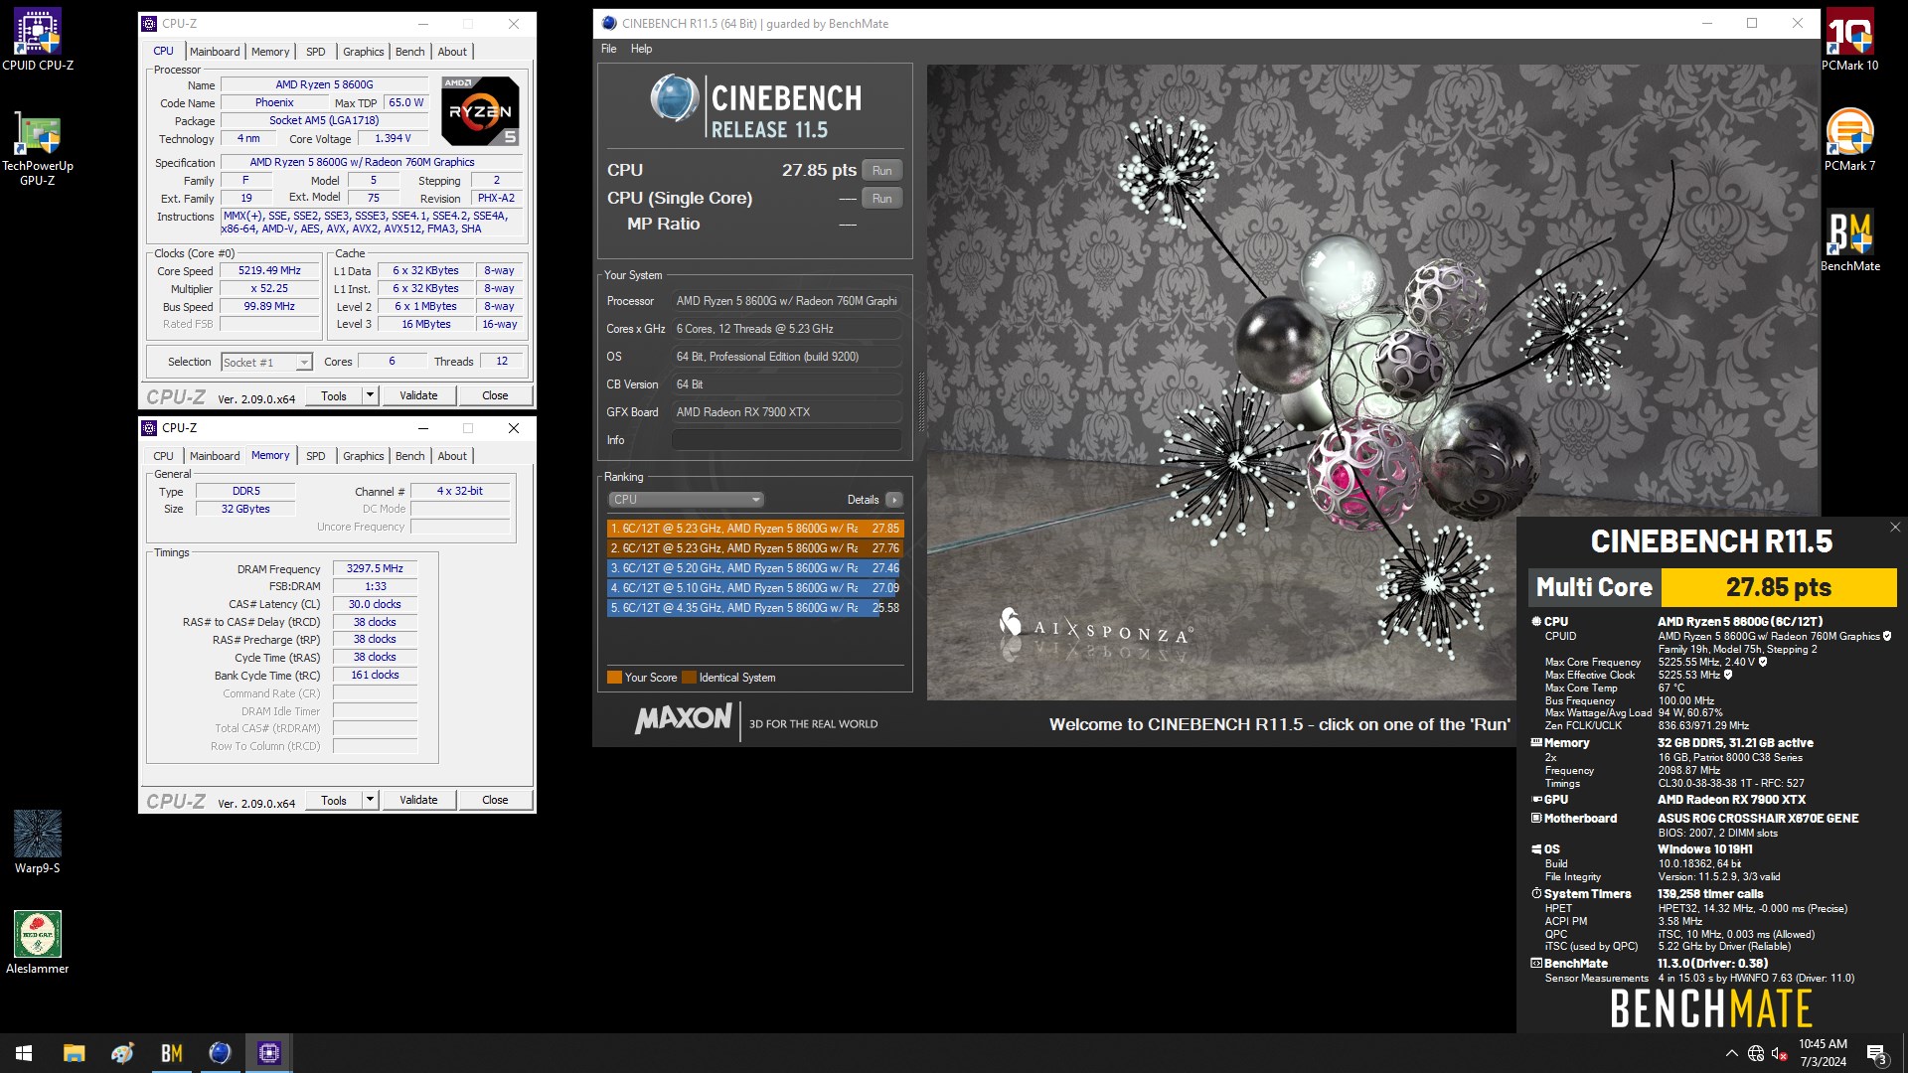
Task: Open SPD tab in lower CPU-Z window
Action: pos(315,456)
